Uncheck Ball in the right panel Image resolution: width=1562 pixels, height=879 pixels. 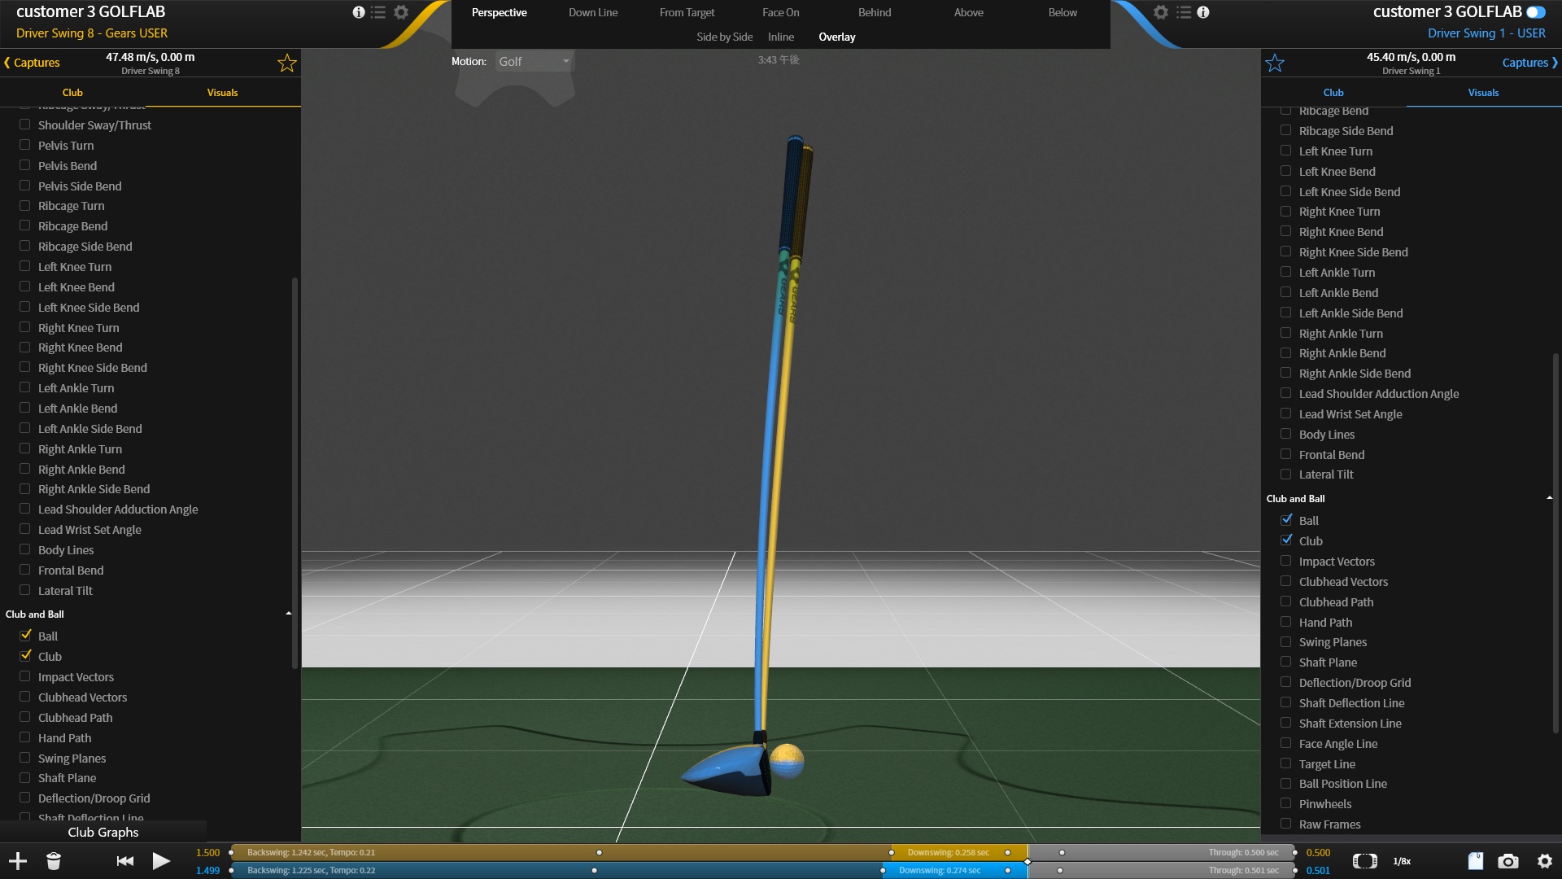pyautogui.click(x=1286, y=520)
